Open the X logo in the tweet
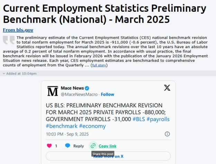Viewport: 216px width, 164px height. 167,88
